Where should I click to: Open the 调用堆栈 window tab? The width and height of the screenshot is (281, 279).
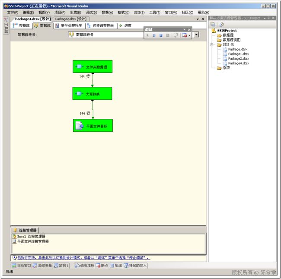click(x=84, y=265)
